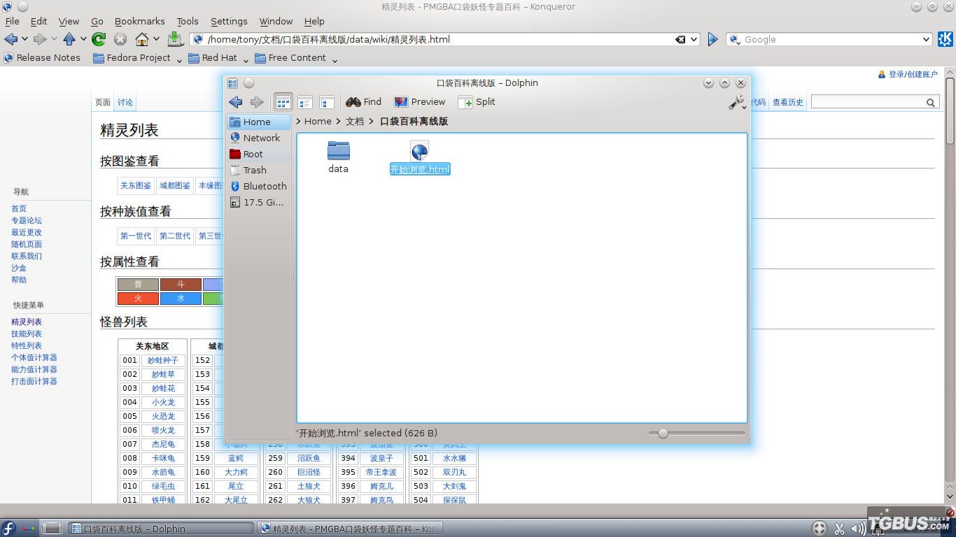Go up one directory in Konqueror
Screen dimensions: 956x537
click(69, 39)
